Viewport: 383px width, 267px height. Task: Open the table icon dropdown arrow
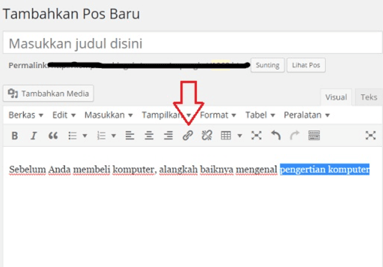click(x=240, y=135)
